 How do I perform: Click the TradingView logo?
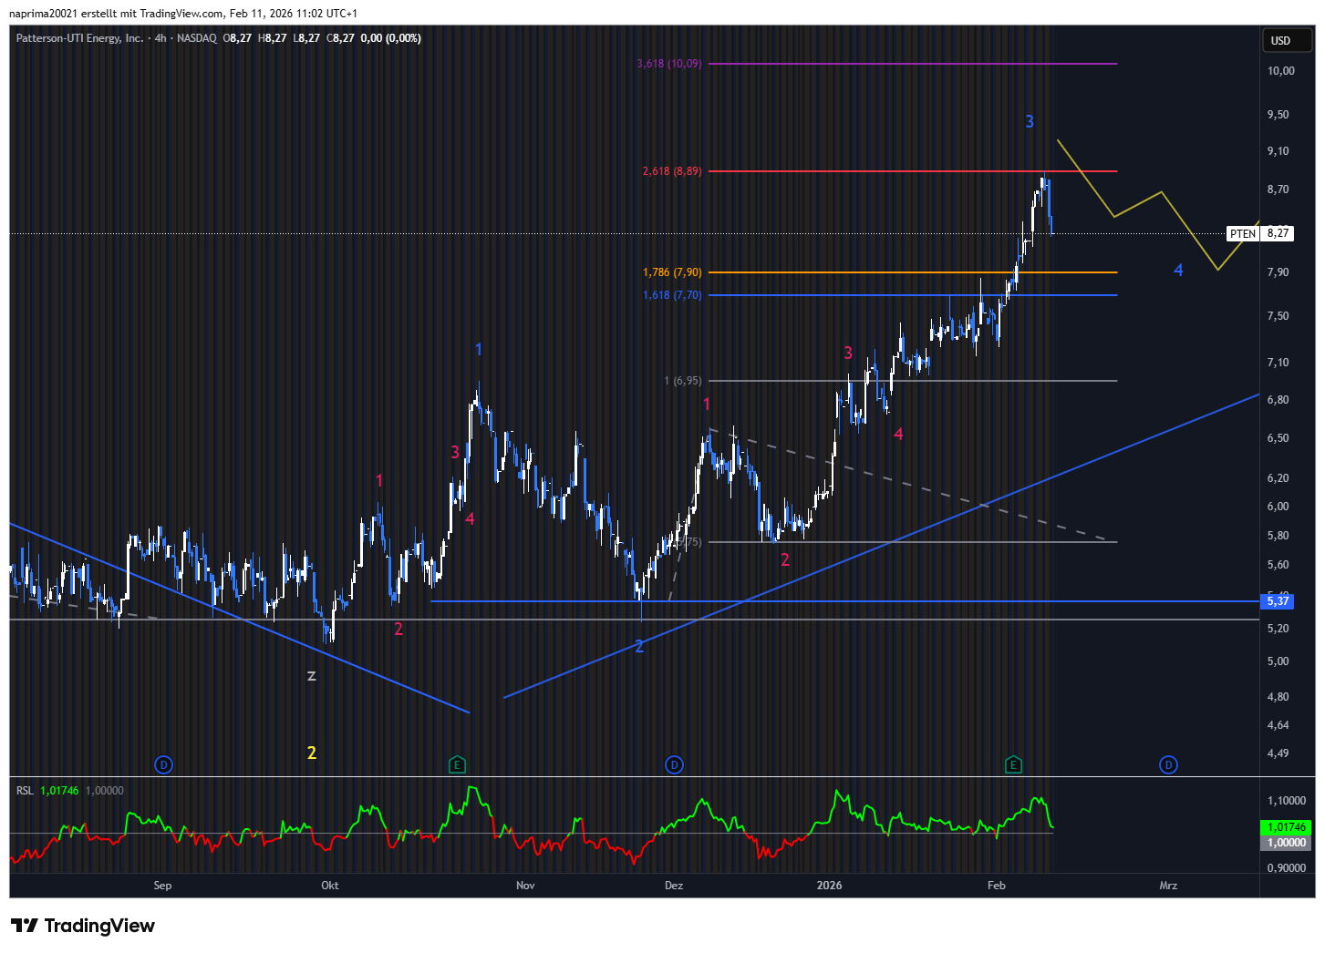(83, 926)
